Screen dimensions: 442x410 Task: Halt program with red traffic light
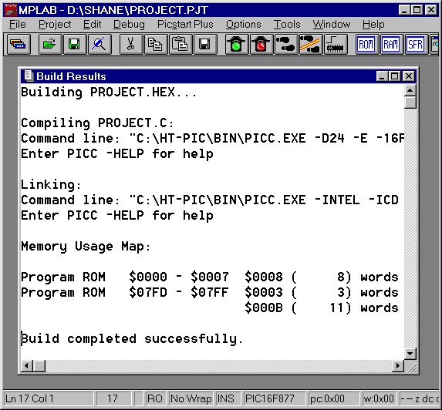coord(261,44)
